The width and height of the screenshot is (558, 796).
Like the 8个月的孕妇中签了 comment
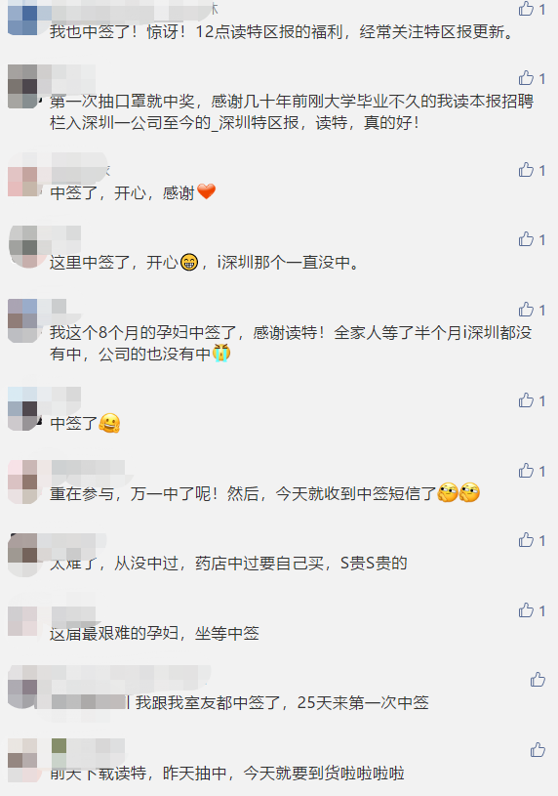click(526, 310)
